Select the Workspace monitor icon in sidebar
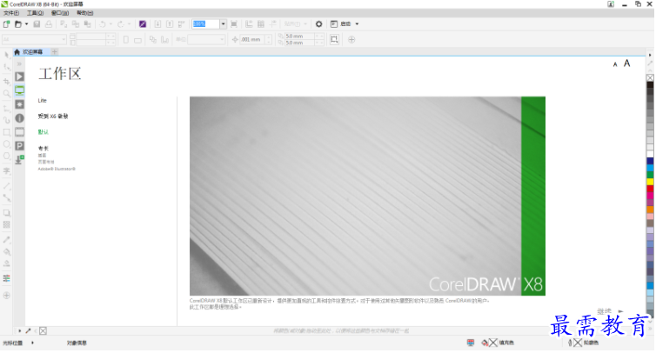The height and width of the screenshot is (353, 656). 20,90
